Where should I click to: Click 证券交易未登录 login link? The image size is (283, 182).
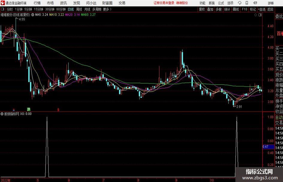pyautogui.click(x=164, y=3)
